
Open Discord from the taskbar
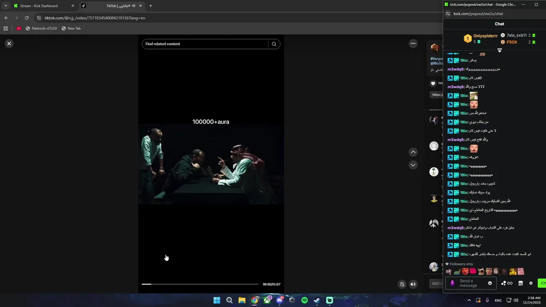click(x=280, y=300)
